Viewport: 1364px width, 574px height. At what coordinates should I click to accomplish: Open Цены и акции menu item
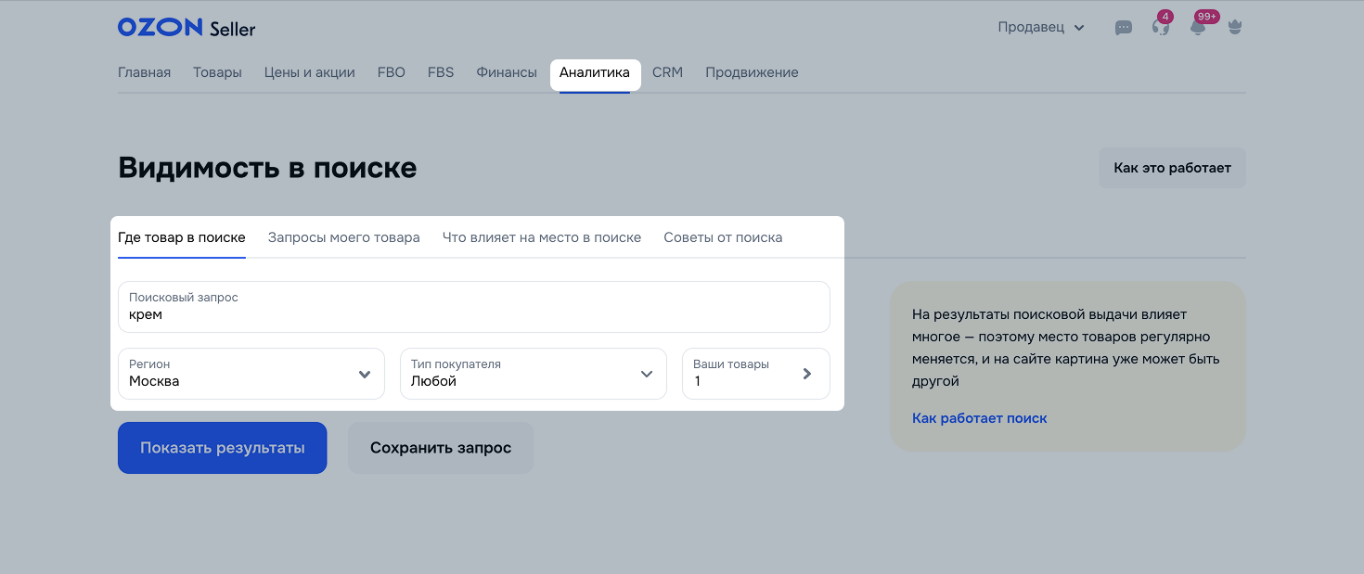309,72
